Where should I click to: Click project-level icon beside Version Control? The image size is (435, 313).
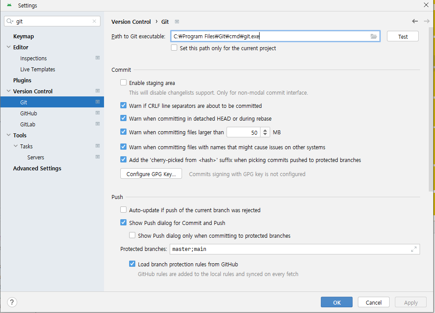click(98, 91)
